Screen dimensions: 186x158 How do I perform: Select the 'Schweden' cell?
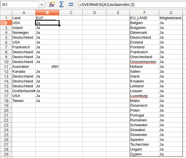[x=145, y=125]
